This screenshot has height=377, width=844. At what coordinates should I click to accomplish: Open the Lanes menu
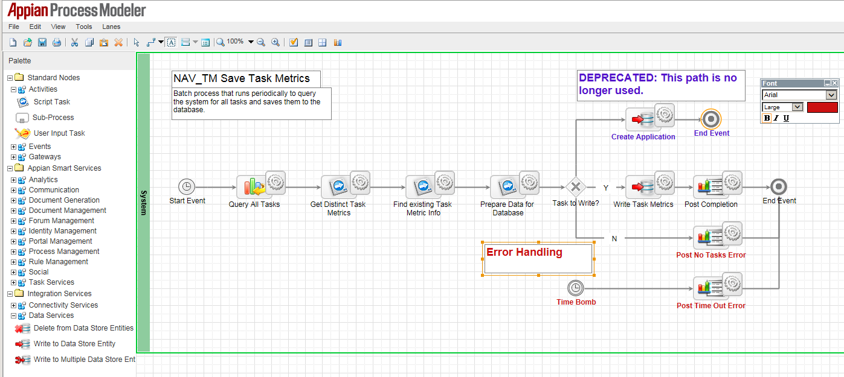coord(111,27)
